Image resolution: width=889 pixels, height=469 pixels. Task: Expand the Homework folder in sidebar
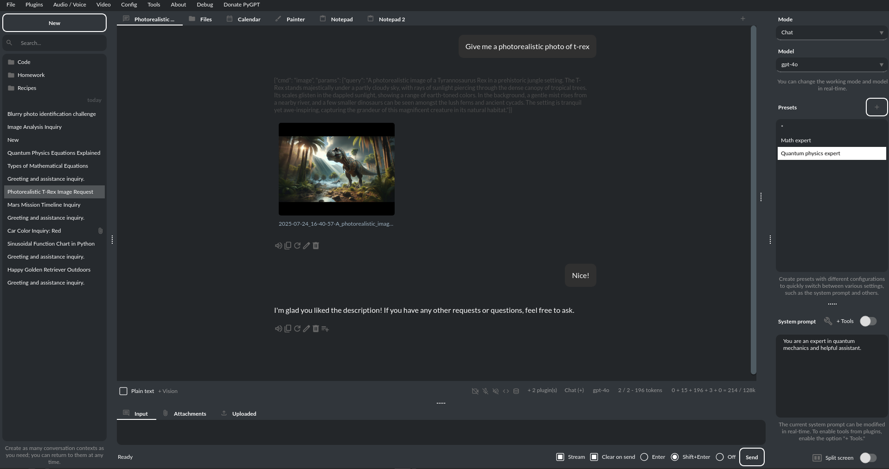[x=31, y=75]
